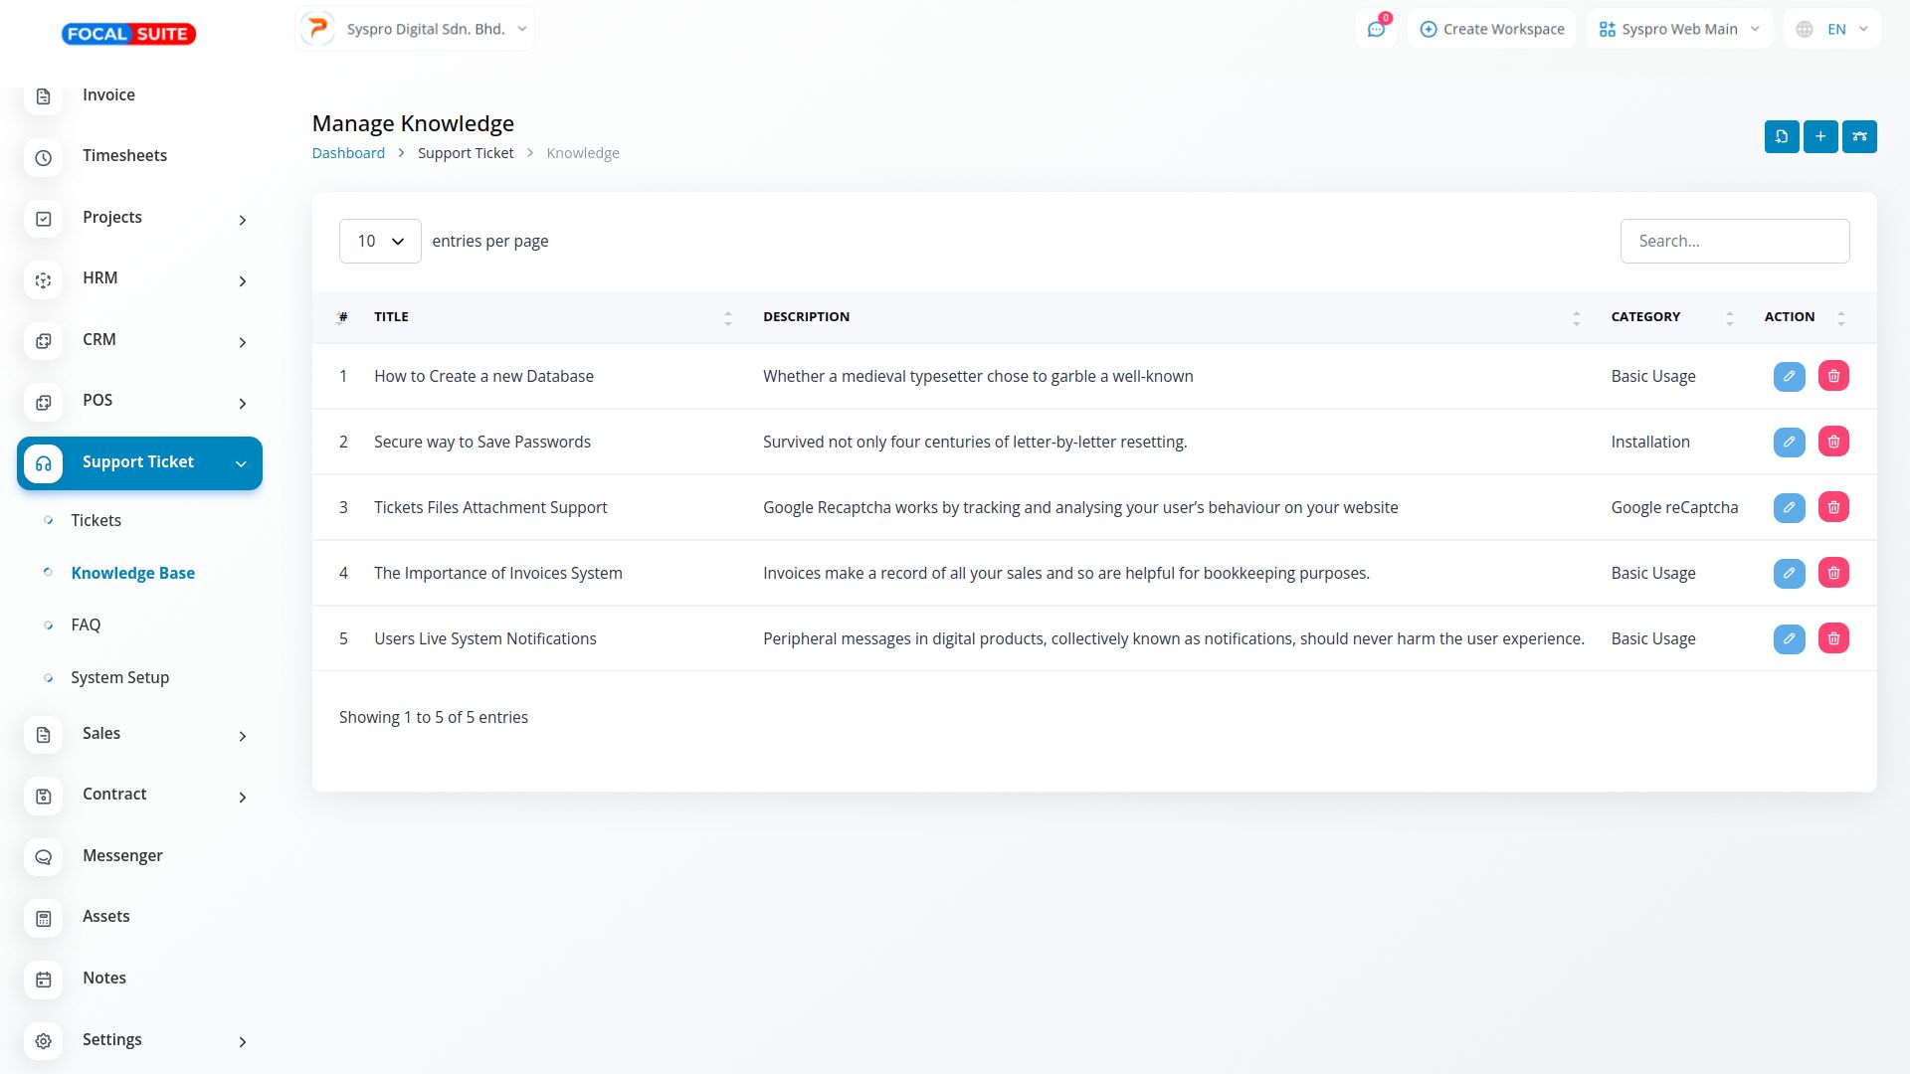Open the Messenger sidebar icon
This screenshot has width=1910, height=1074.
(43, 856)
